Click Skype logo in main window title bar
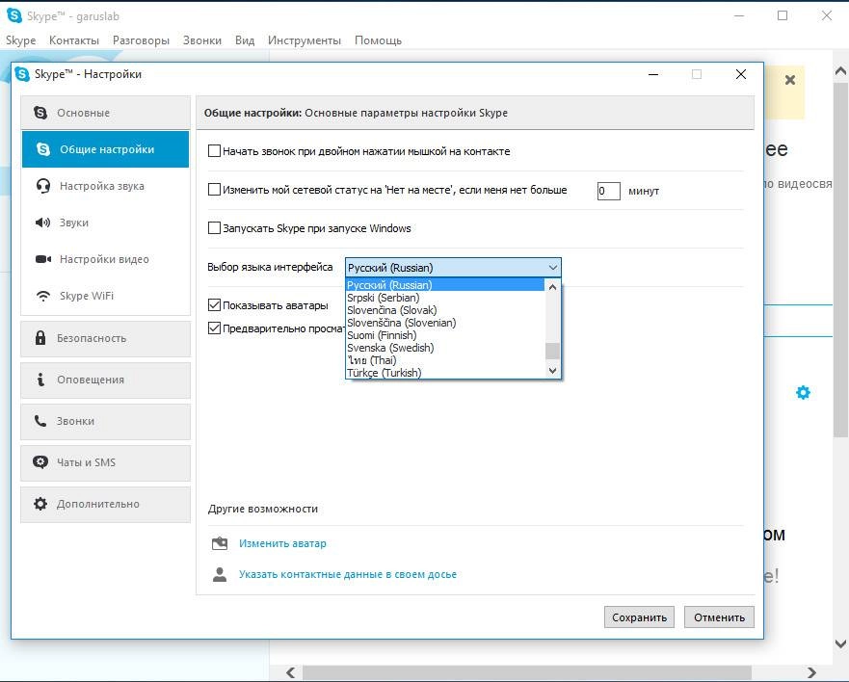 tap(14, 15)
